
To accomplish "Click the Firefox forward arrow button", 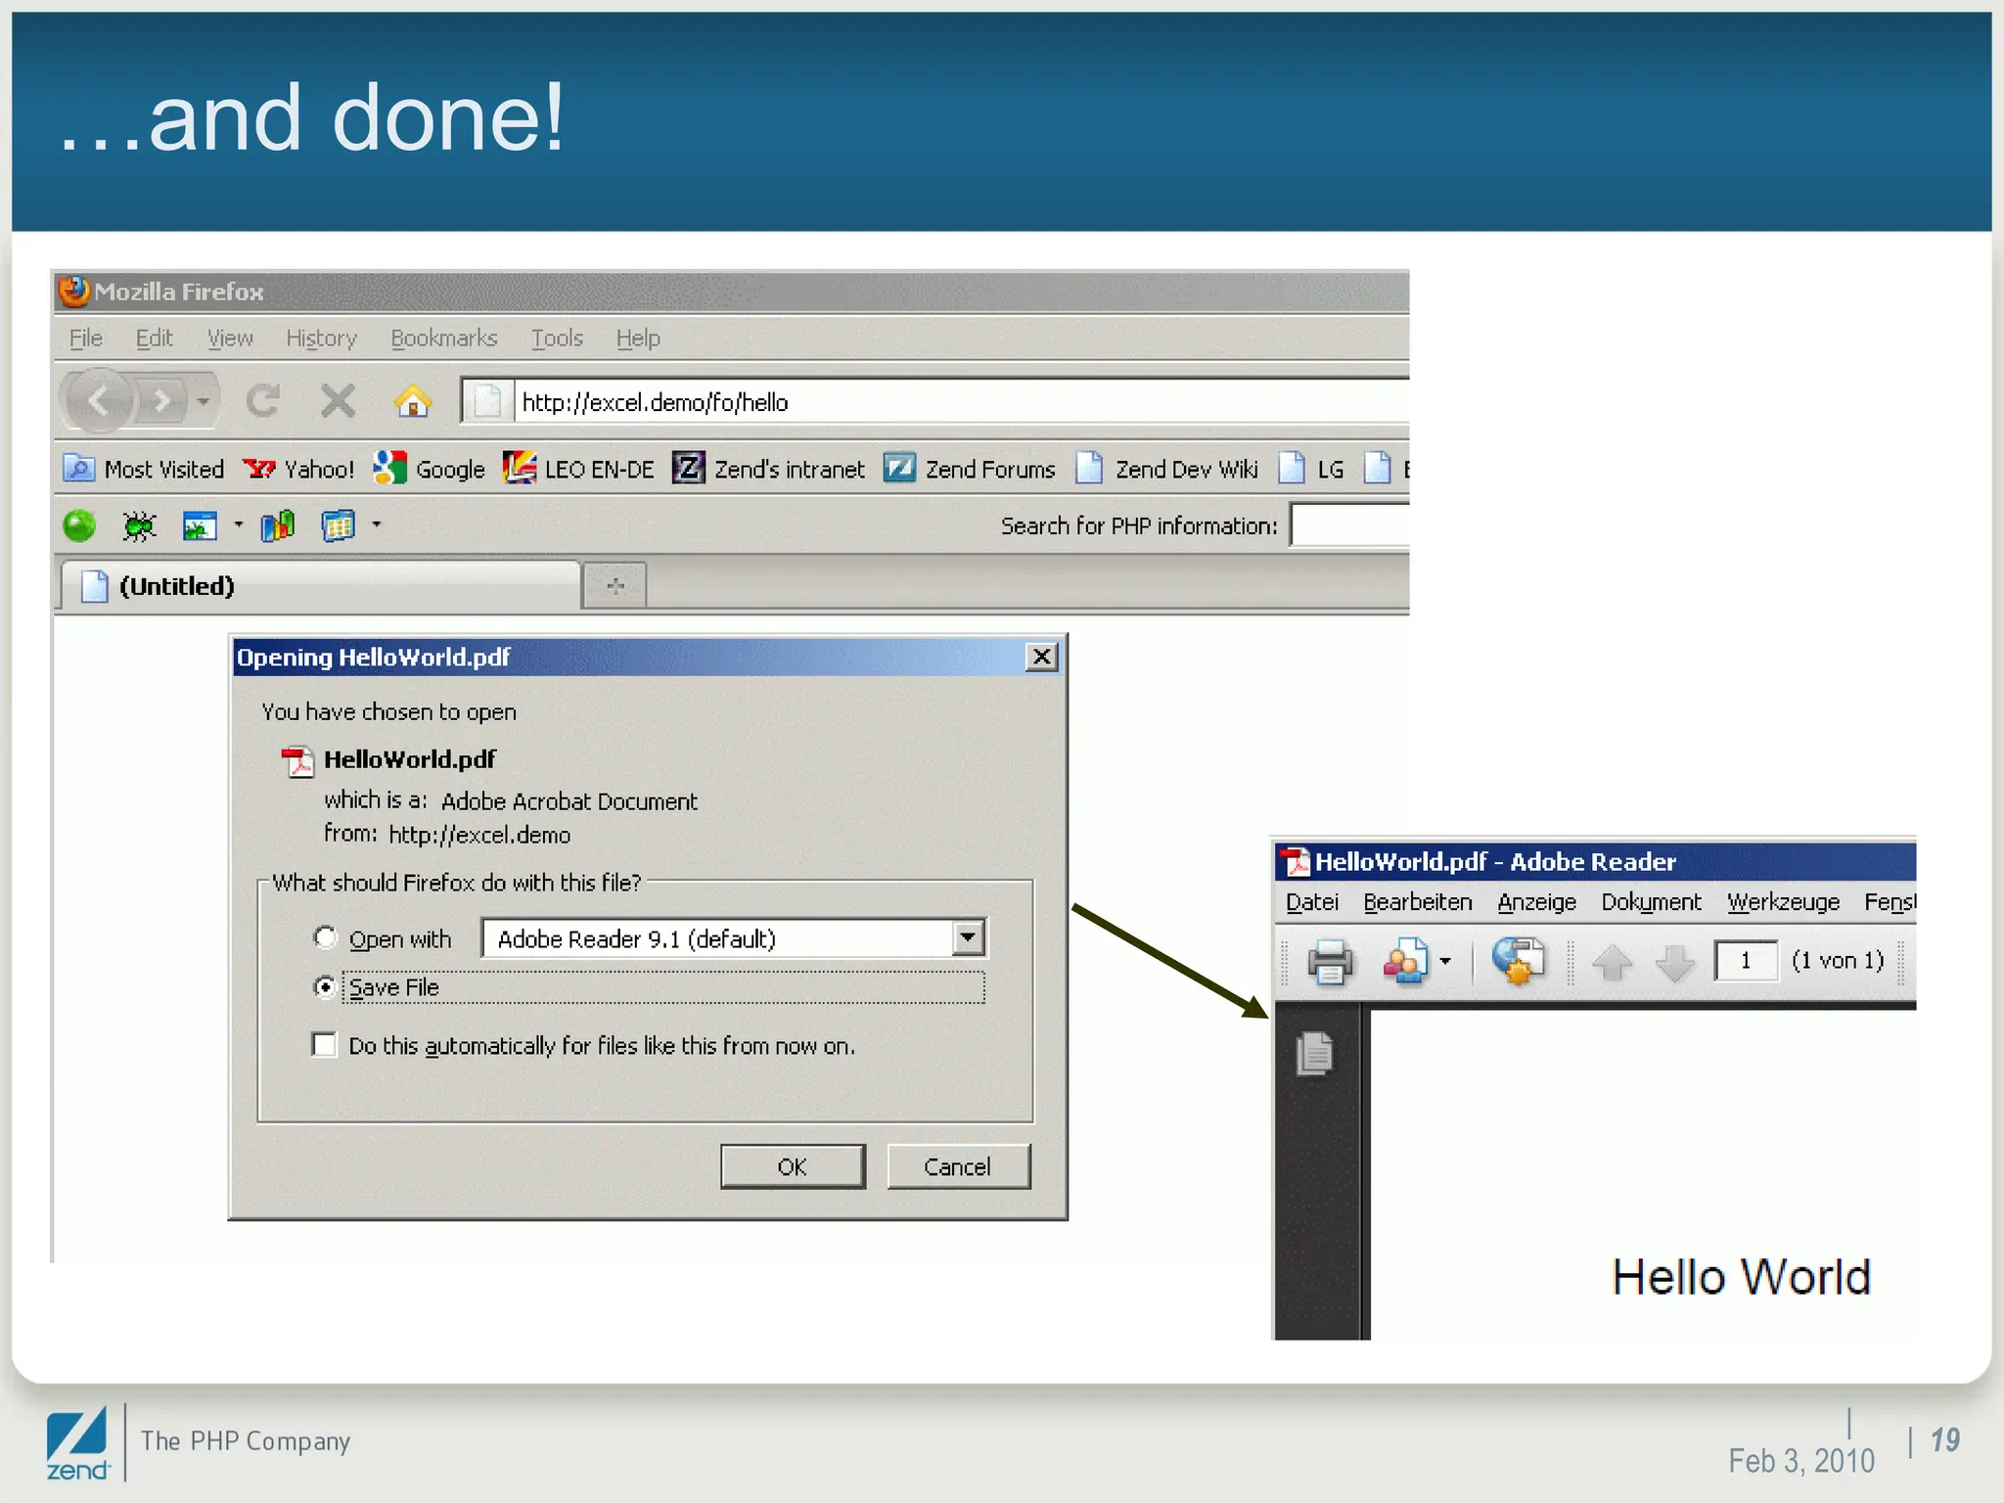I will (161, 400).
